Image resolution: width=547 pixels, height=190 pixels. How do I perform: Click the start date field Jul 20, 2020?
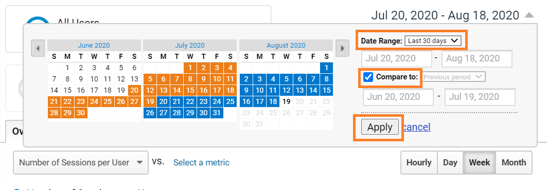tap(397, 59)
